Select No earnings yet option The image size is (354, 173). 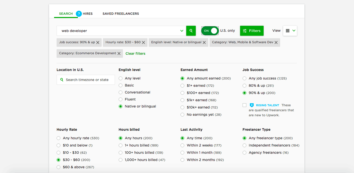(x=183, y=114)
